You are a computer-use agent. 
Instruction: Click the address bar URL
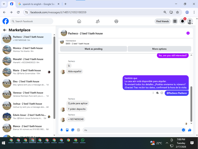[x=58, y=12]
